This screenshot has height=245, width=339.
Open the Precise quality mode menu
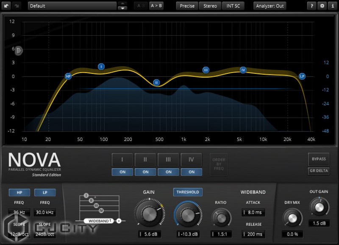(187, 6)
